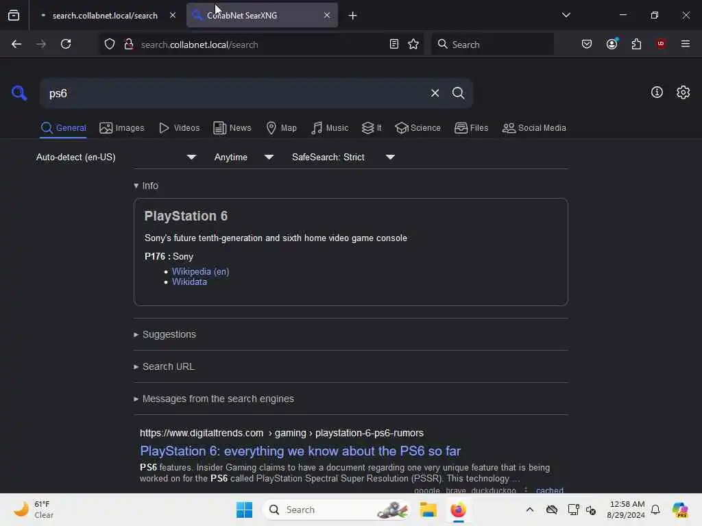Screen dimensions: 702x526
Task: Go back with browser back arrow
Action: pos(16,45)
